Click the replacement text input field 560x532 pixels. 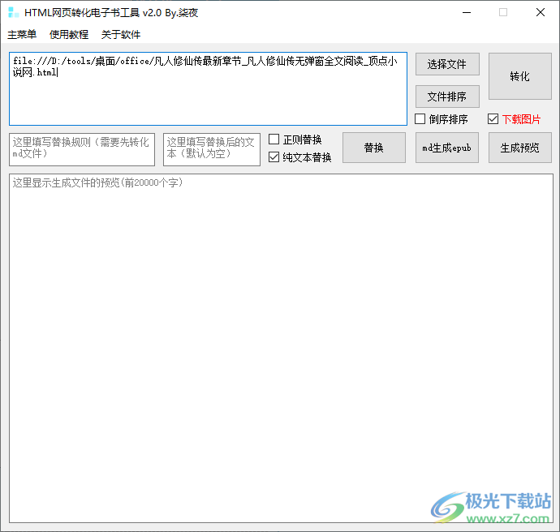pos(212,149)
